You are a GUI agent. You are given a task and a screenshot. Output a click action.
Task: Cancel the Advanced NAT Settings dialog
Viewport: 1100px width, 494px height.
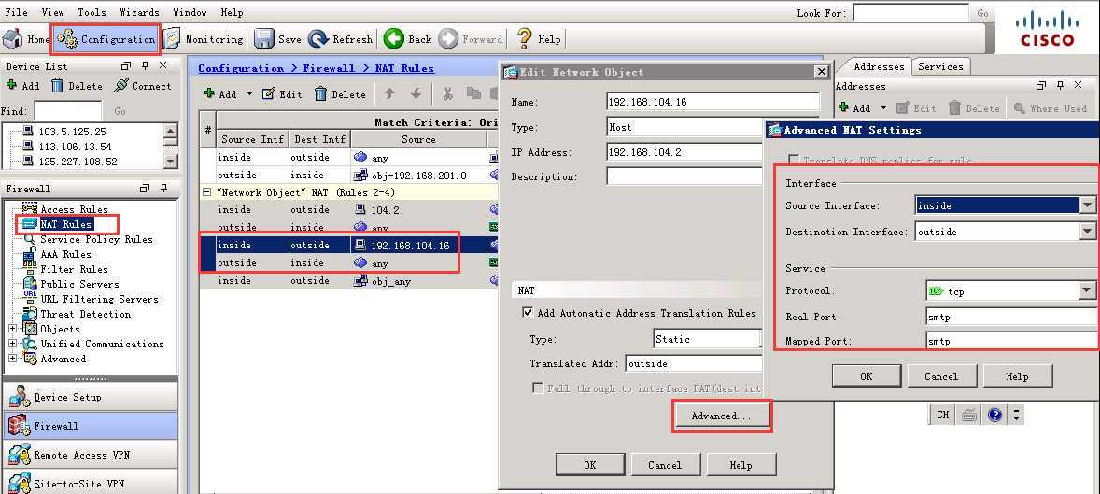coord(941,376)
